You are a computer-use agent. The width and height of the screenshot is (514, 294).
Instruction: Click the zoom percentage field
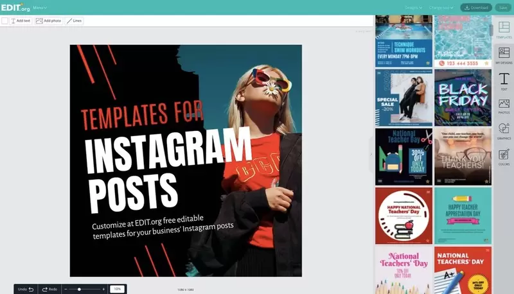tap(117, 289)
